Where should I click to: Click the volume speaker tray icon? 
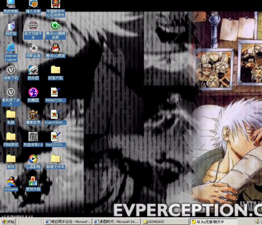257,222
